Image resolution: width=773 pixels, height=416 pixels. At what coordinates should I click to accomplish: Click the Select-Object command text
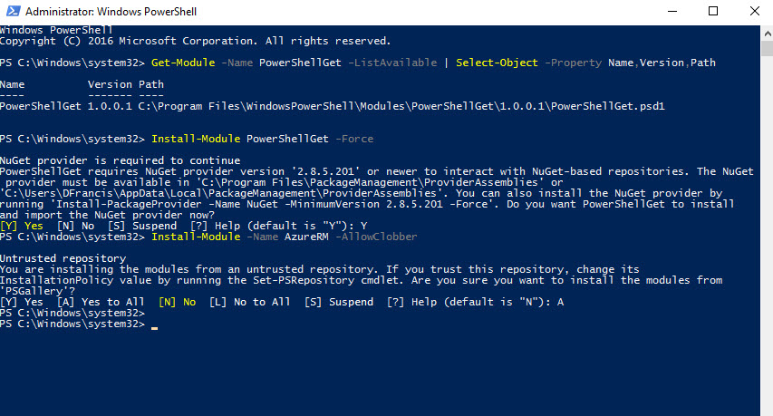[x=497, y=63]
